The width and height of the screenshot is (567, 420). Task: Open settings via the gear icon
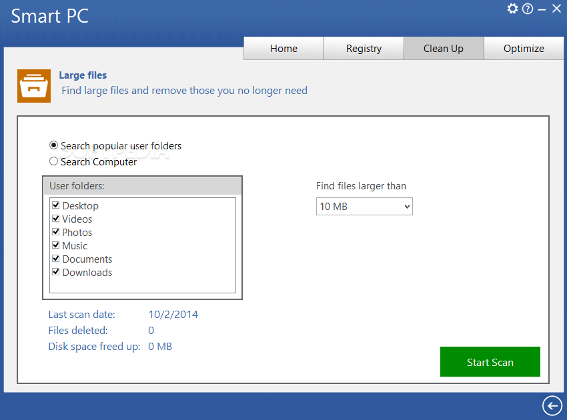tap(512, 8)
